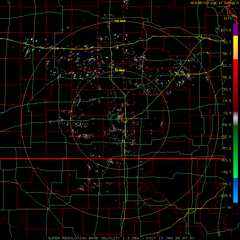Click the red outbound velocity cluster near the radar
This screenshot has width=240, height=240.
[122, 118]
